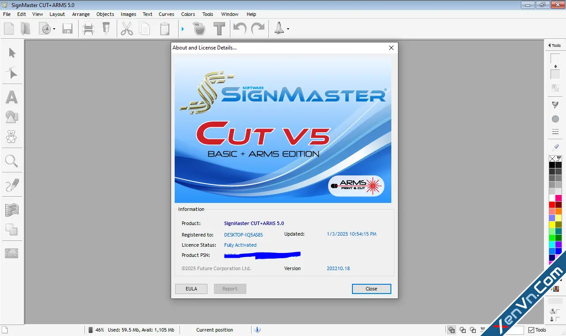Select the arrow selection tool
This screenshot has height=336, width=566.
pyautogui.click(x=12, y=53)
